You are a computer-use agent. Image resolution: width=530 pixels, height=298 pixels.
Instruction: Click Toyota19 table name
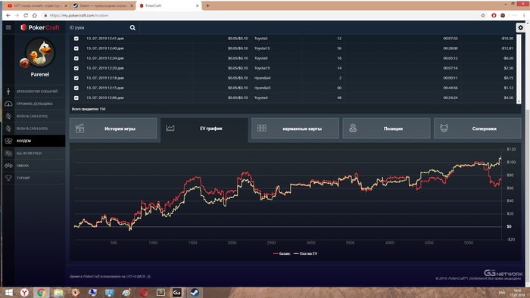pos(262,68)
